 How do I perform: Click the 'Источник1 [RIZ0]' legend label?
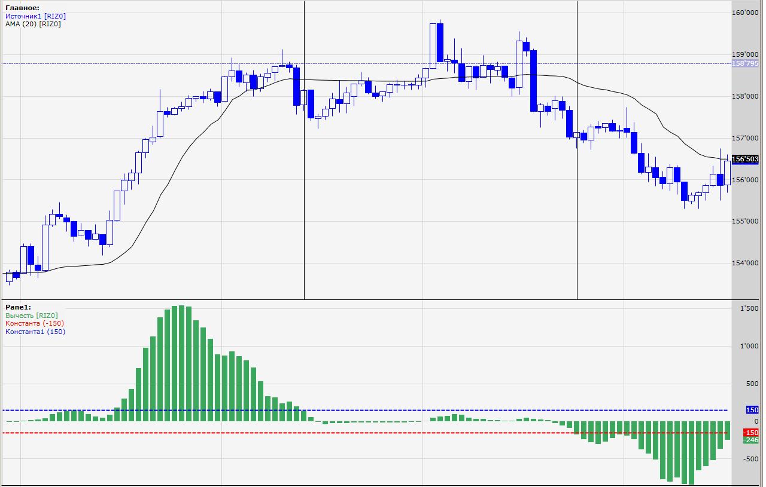(x=35, y=16)
